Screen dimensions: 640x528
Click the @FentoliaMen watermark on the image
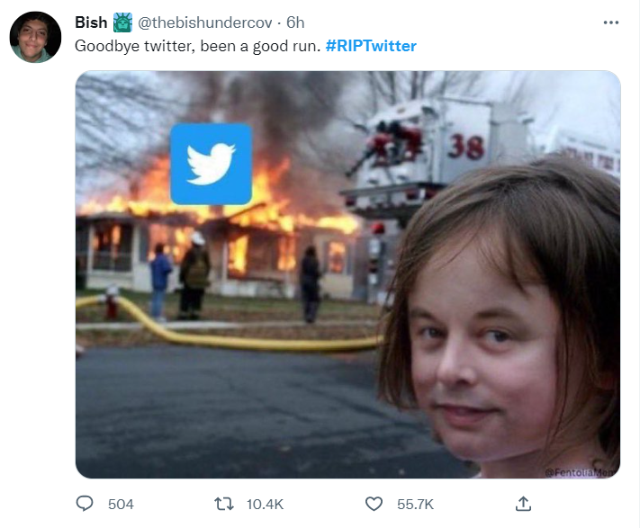581,470
